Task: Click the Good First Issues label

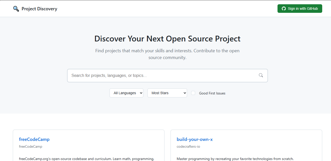Action: pyautogui.click(x=212, y=93)
